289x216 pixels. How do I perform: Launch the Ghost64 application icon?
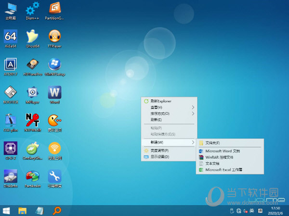click(x=32, y=36)
